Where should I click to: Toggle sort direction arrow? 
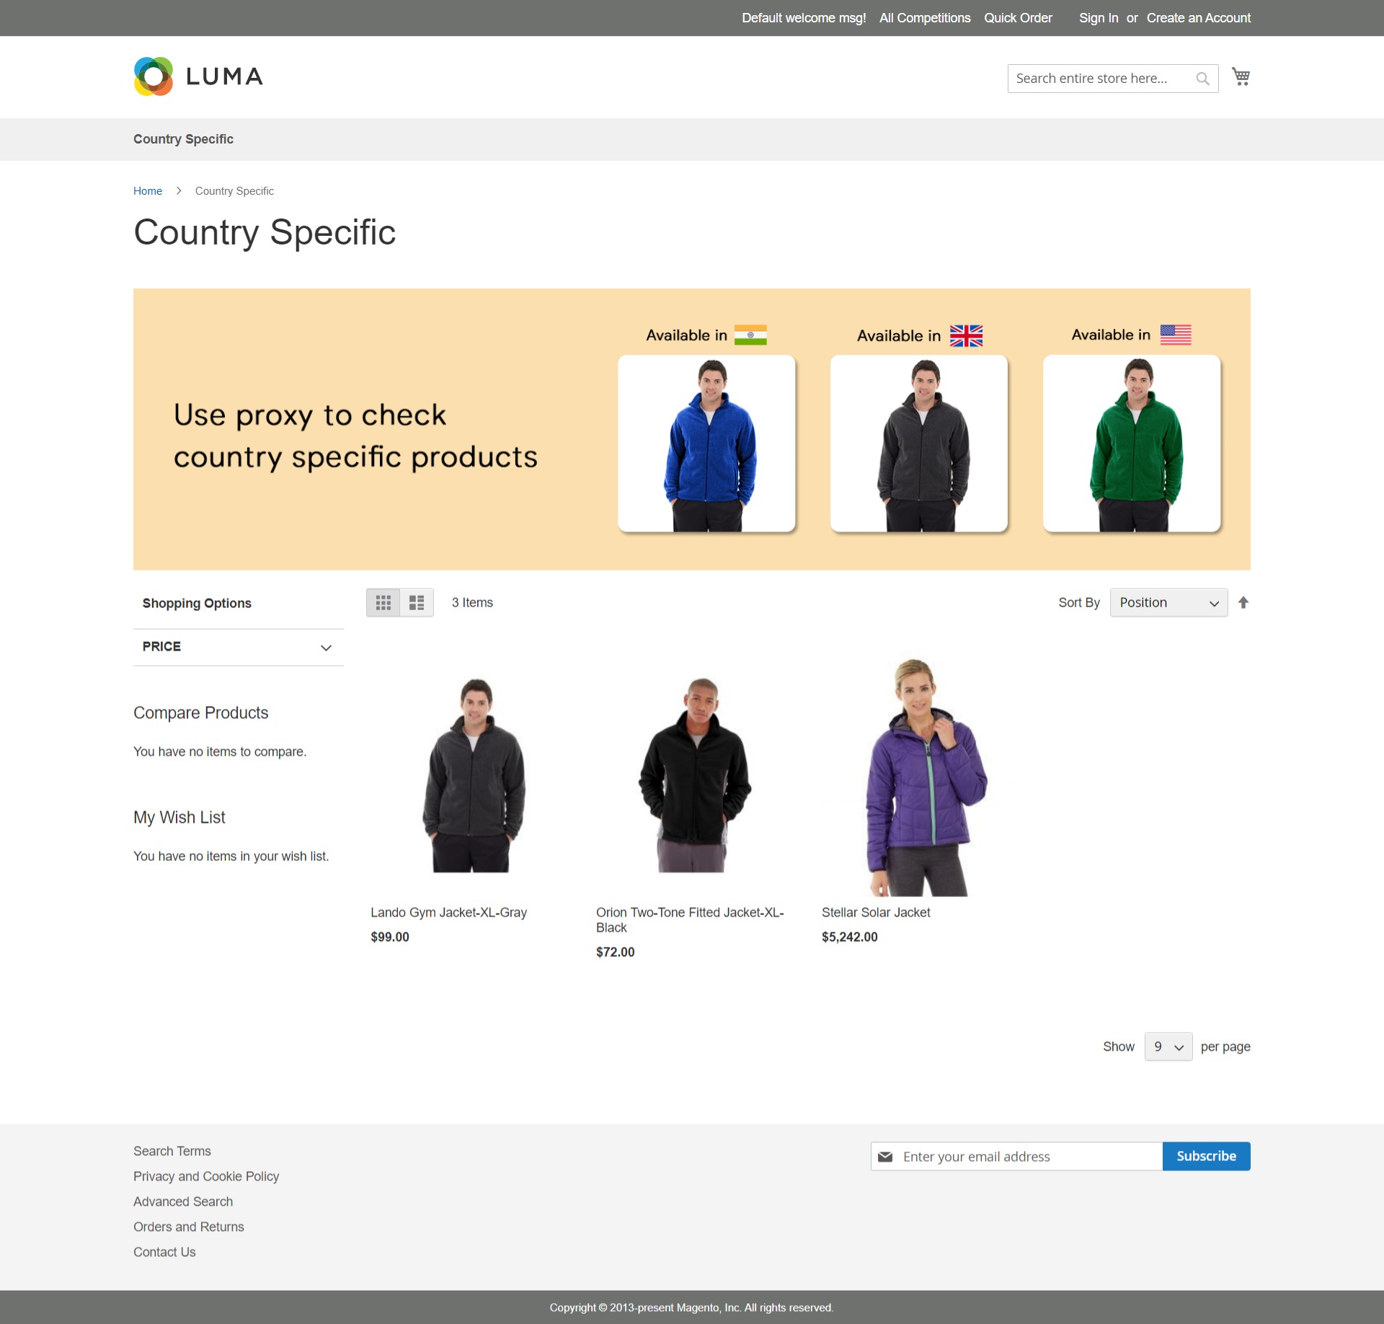pos(1243,602)
